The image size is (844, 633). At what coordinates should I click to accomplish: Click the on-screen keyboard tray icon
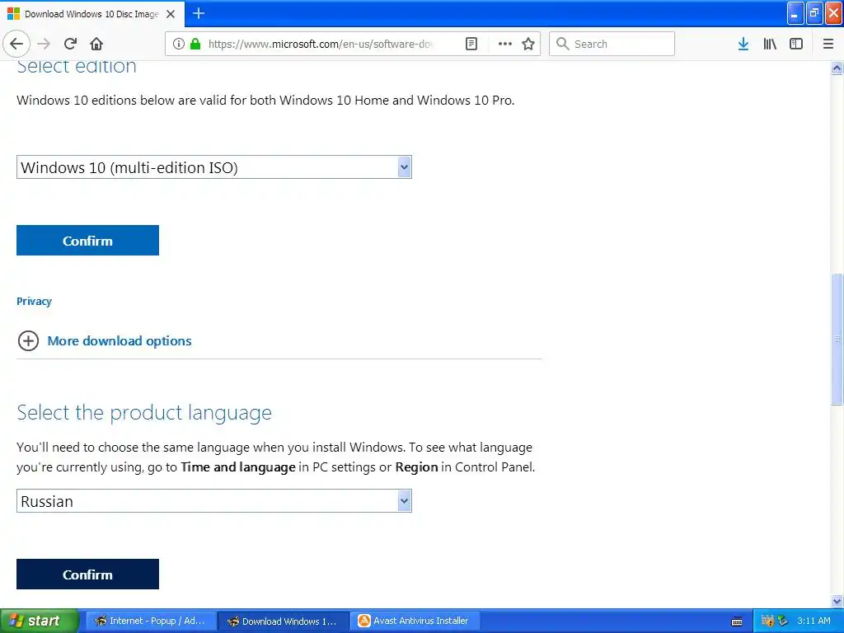coord(737,621)
